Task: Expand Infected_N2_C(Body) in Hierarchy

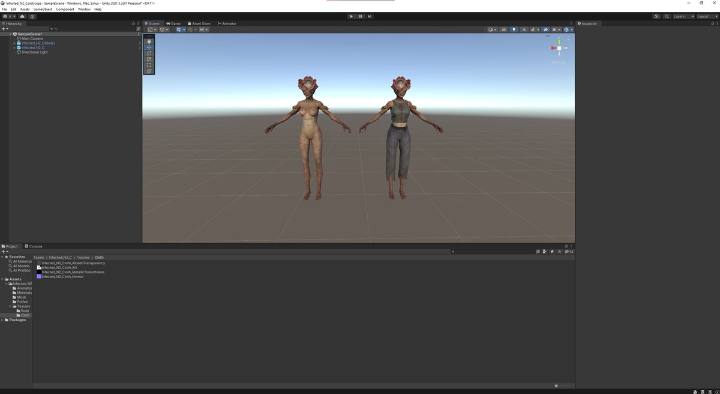Action: 14,43
